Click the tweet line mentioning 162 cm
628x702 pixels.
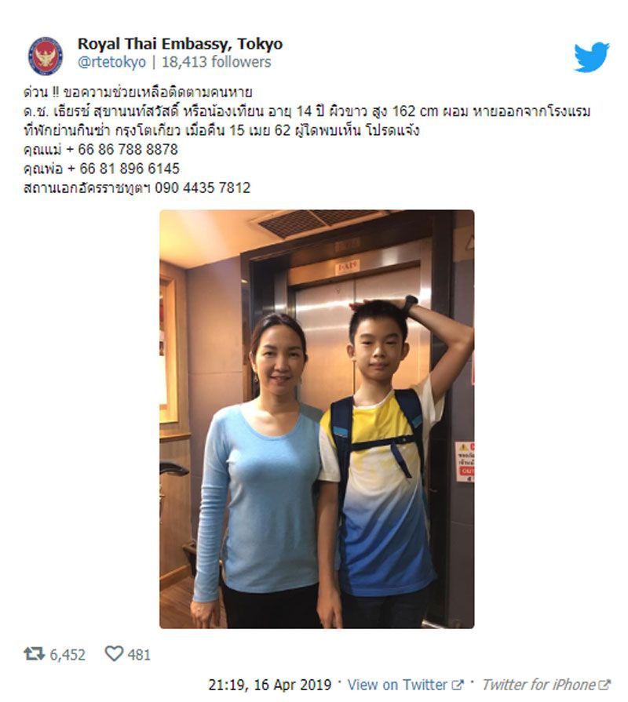tap(307, 111)
